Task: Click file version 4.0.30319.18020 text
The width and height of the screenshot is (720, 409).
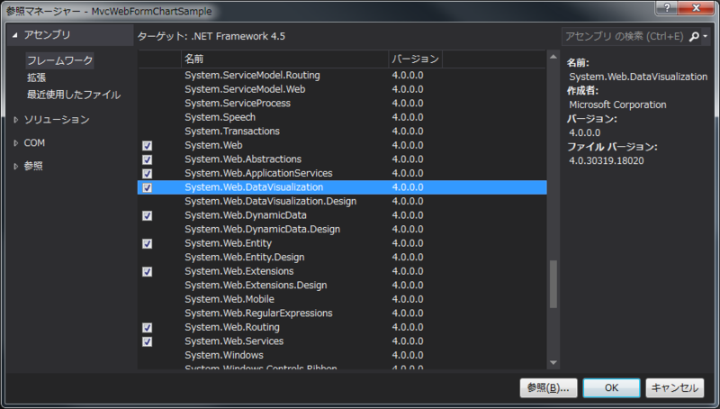Action: [606, 161]
